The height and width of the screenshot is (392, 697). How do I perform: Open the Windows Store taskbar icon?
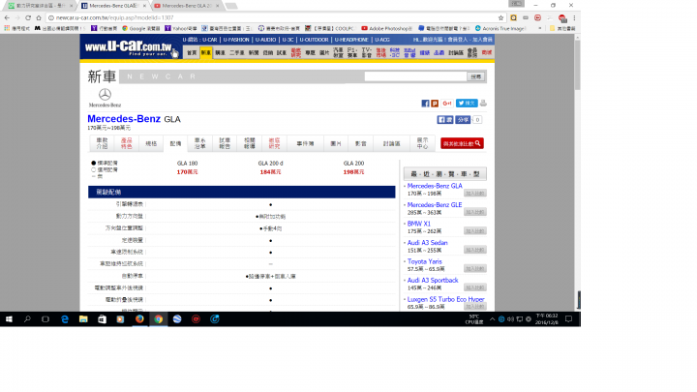(102, 319)
